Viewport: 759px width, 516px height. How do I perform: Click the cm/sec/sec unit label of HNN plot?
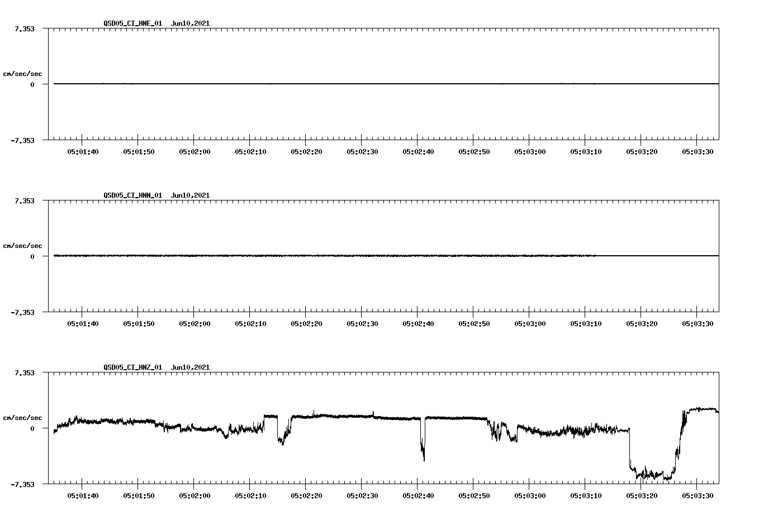(22, 246)
